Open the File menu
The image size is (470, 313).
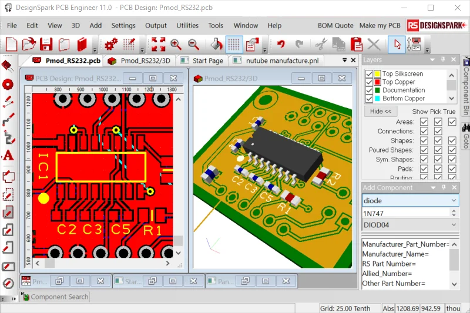click(x=12, y=25)
